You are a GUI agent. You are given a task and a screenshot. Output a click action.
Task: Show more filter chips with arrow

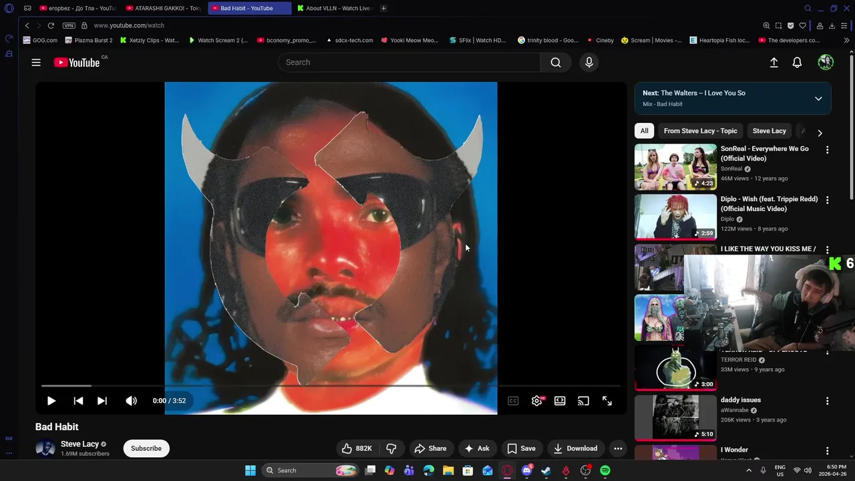(x=820, y=133)
